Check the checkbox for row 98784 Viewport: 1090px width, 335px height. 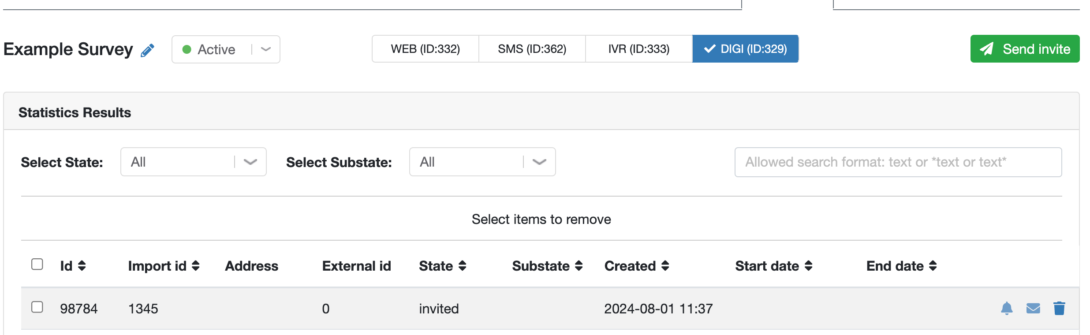37,307
